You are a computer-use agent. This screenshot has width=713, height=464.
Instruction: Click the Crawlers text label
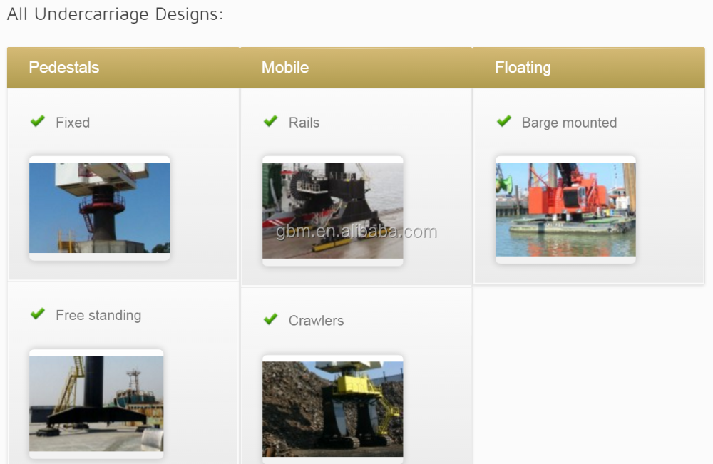(x=316, y=321)
